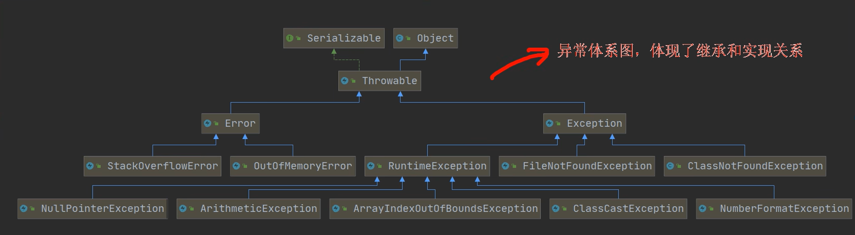Click the Serializable interface label
Viewport: 855px width, 235px height.
tap(344, 38)
